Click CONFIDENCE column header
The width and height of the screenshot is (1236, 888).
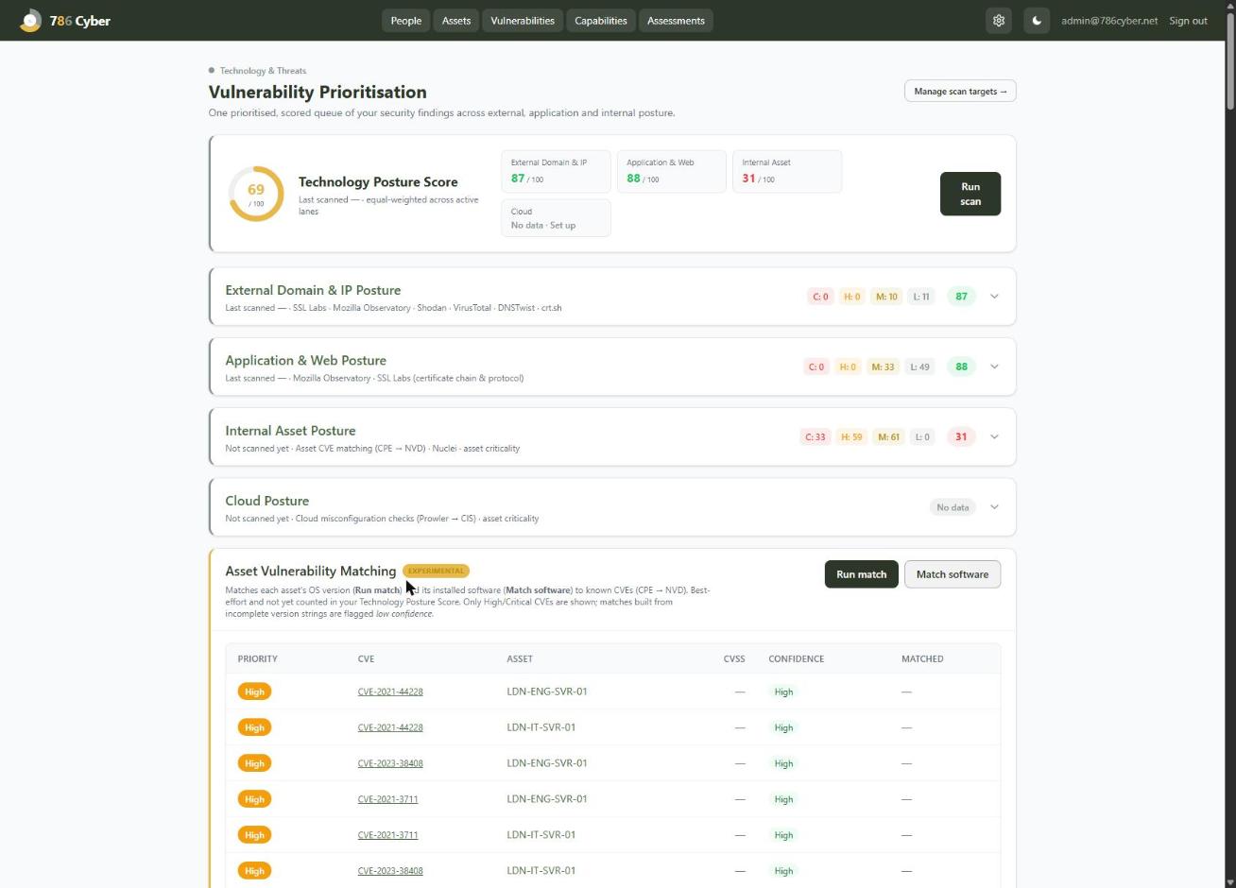click(x=796, y=658)
